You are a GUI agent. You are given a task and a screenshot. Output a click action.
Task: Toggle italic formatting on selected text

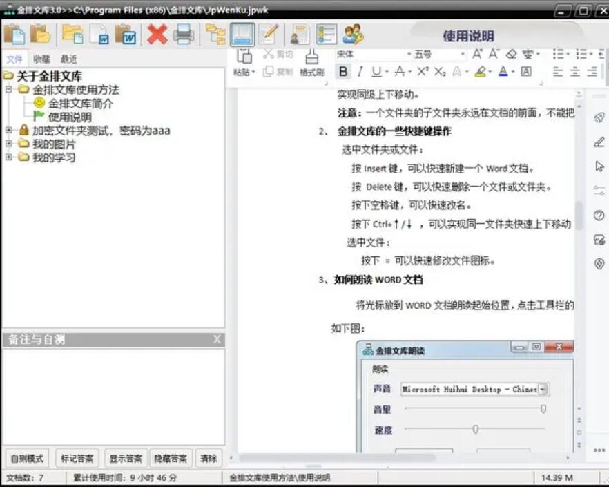[x=358, y=71]
